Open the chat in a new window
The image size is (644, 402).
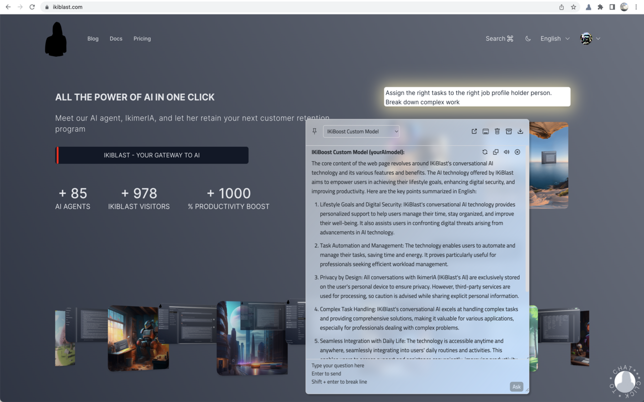coord(474,131)
